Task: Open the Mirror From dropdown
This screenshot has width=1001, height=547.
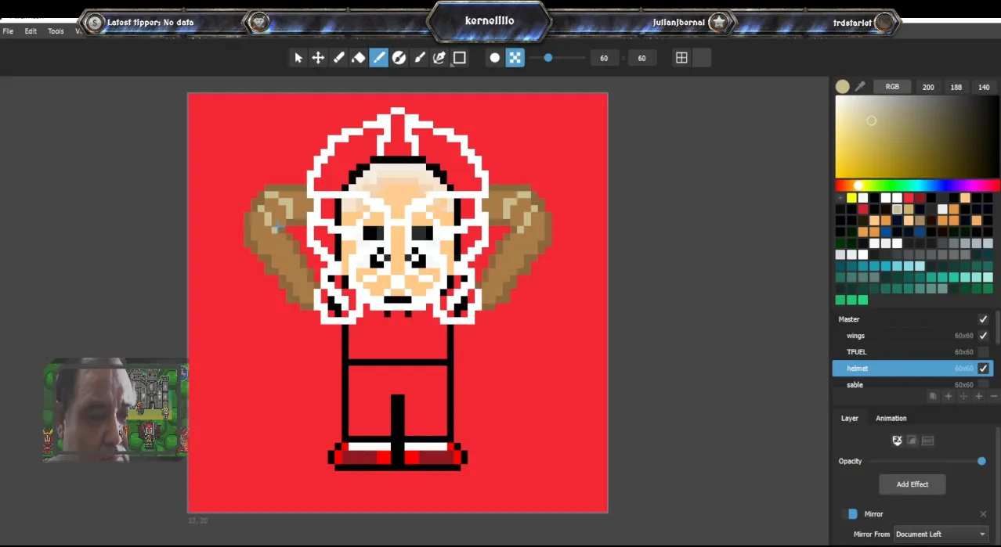Action: tap(940, 534)
